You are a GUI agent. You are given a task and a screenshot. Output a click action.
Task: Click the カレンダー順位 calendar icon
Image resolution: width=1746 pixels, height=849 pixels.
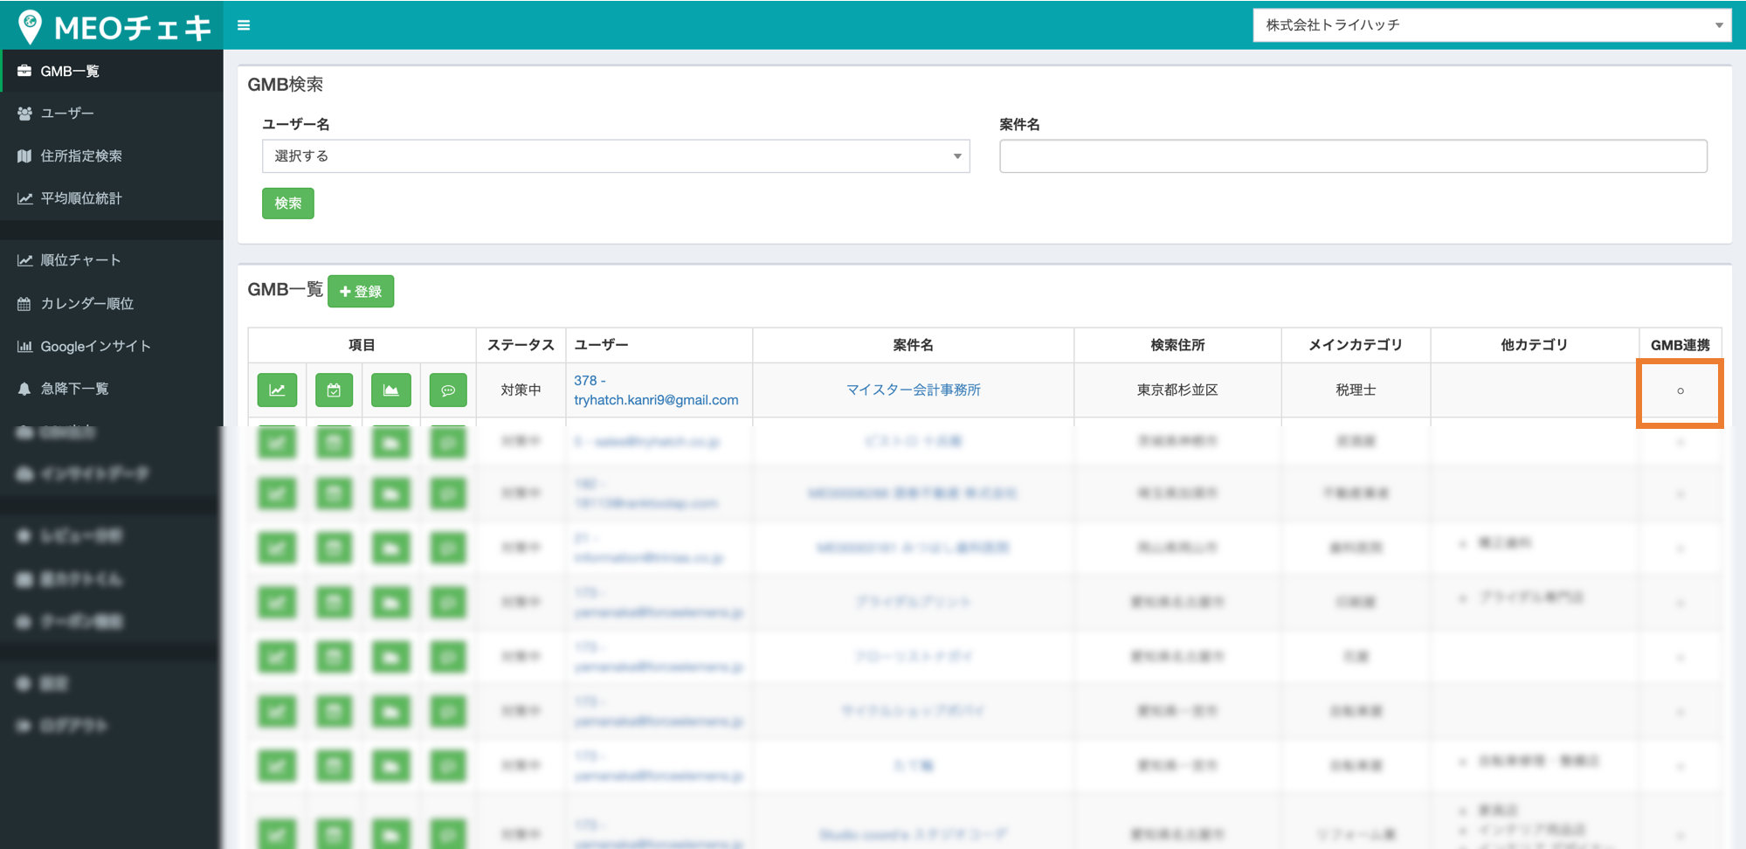pyautogui.click(x=24, y=303)
